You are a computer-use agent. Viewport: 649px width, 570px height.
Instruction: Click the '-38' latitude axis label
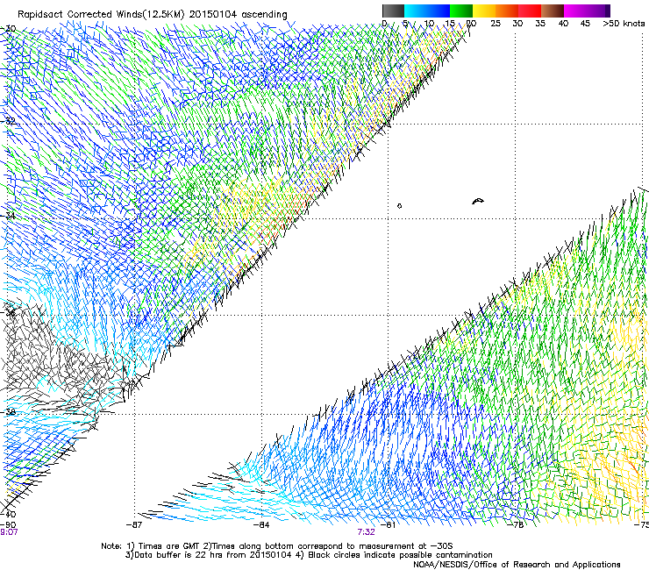point(8,412)
